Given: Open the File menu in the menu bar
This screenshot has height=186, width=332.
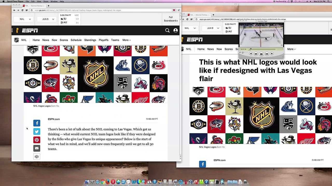Looking at the screenshot, I should (27, 1).
